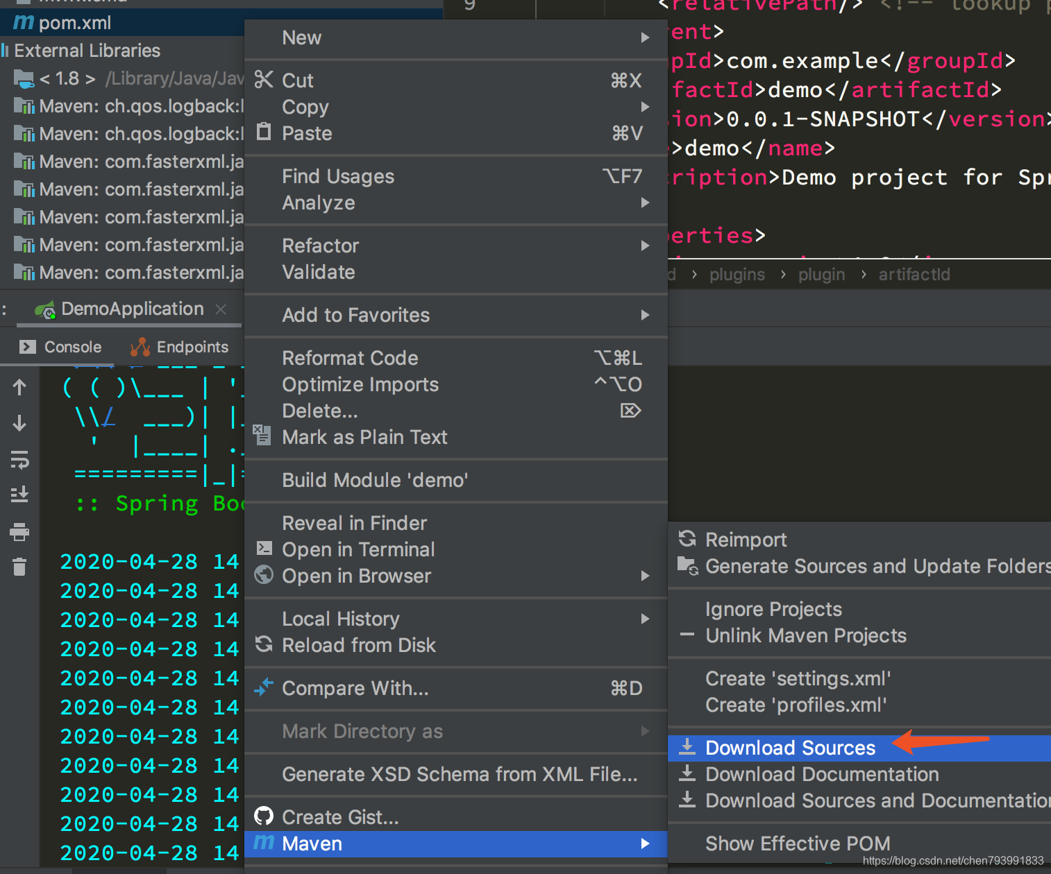Image resolution: width=1051 pixels, height=874 pixels.
Task: Click the Reimport refresh icon
Action: tap(687, 539)
